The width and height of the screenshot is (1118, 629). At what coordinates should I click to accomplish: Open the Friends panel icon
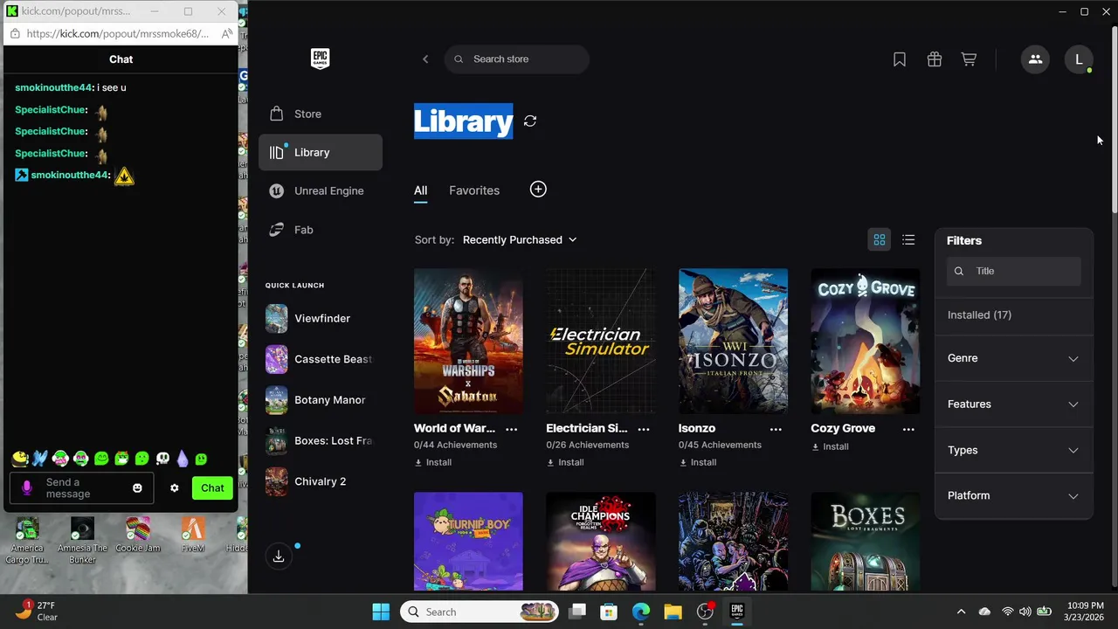pos(1035,59)
